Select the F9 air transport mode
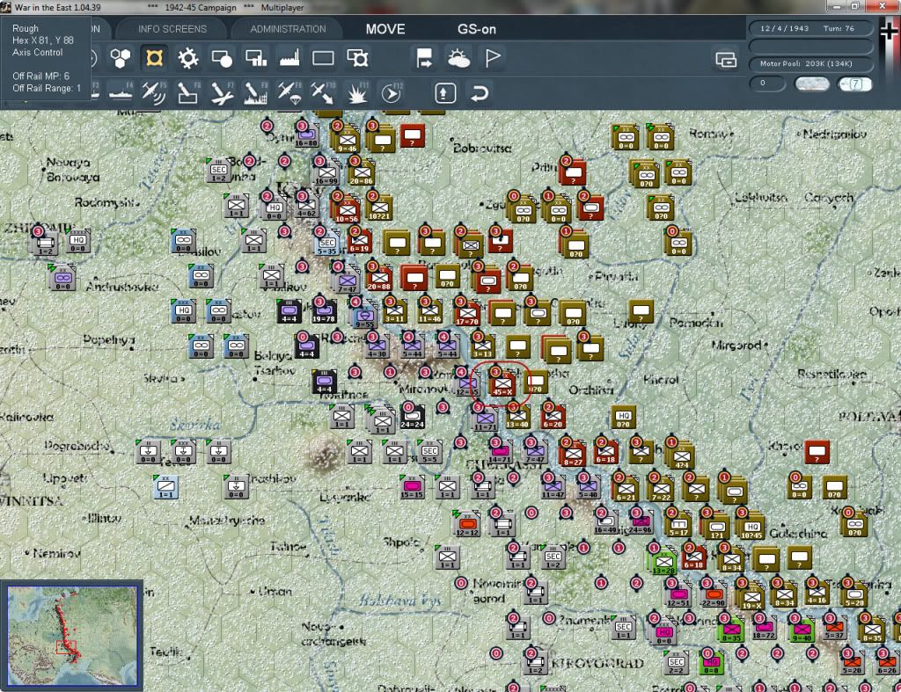 289,93
